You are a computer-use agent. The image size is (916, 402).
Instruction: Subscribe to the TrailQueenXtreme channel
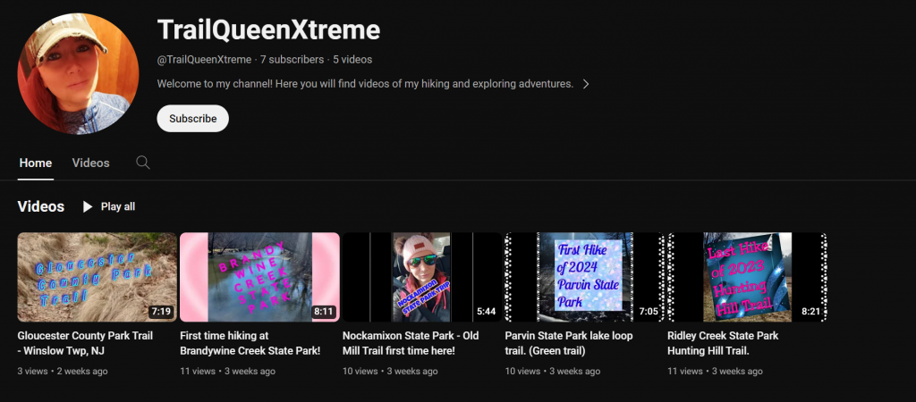coord(192,118)
